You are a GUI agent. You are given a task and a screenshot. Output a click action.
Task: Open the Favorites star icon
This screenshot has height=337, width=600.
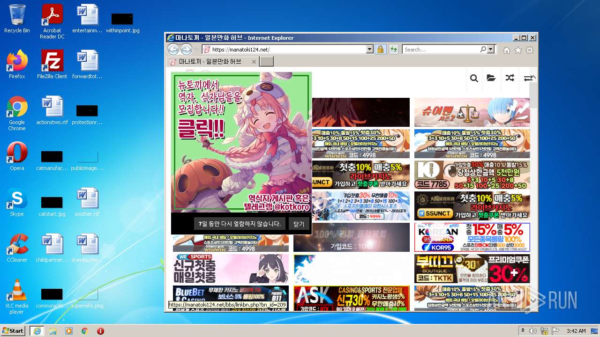click(x=518, y=50)
